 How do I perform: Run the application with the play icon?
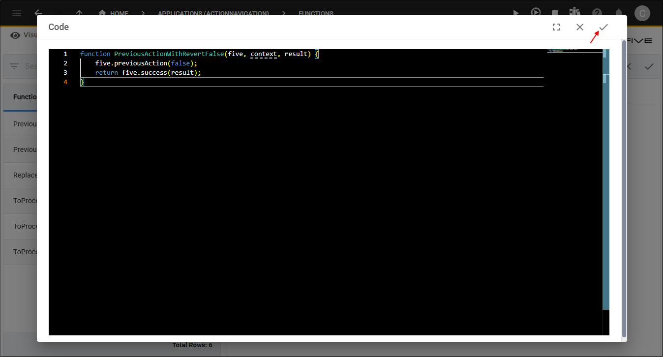(515, 13)
